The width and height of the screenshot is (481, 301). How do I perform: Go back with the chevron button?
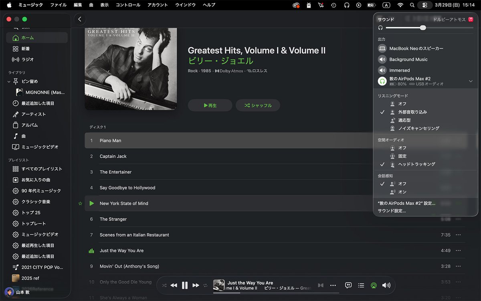80,19
